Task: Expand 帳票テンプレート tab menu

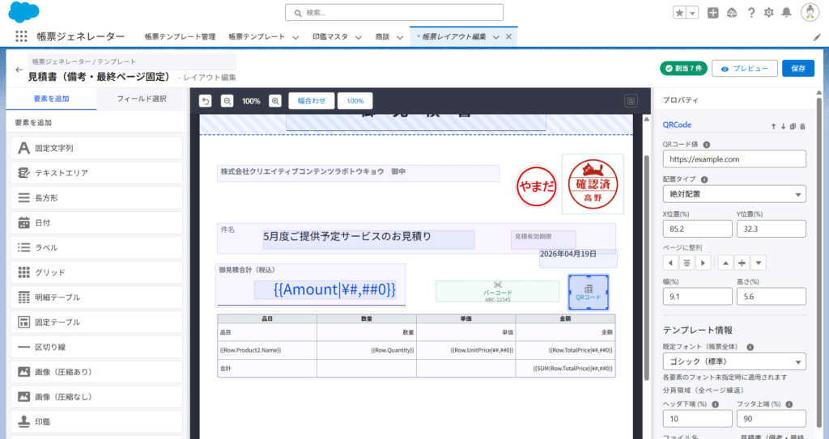Action: tap(295, 37)
